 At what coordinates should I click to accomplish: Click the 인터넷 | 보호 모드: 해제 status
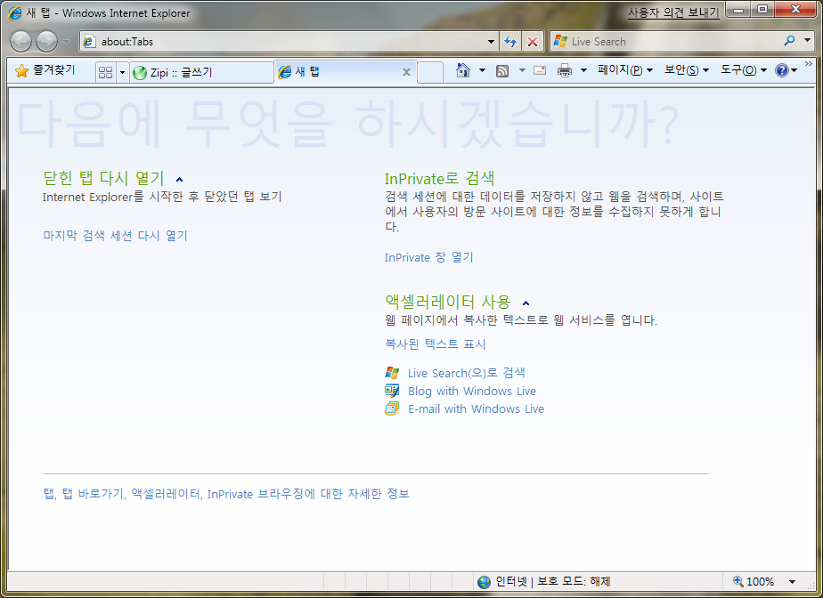[x=553, y=581]
